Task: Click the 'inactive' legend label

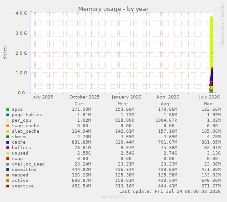Action: [x=23, y=186]
